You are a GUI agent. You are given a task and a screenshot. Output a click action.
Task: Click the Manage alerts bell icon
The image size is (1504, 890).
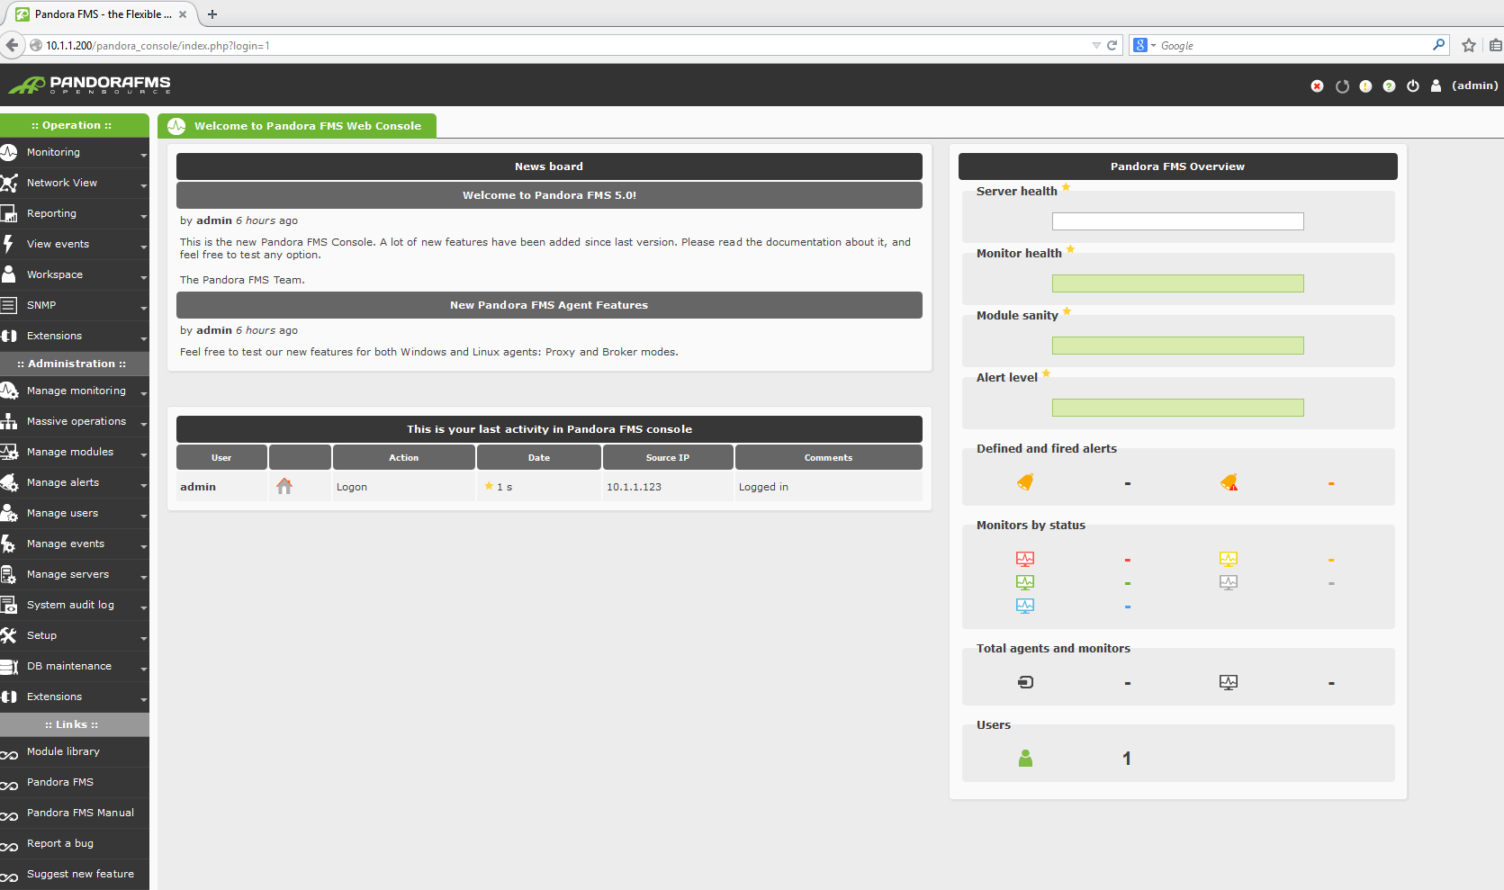pos(9,482)
